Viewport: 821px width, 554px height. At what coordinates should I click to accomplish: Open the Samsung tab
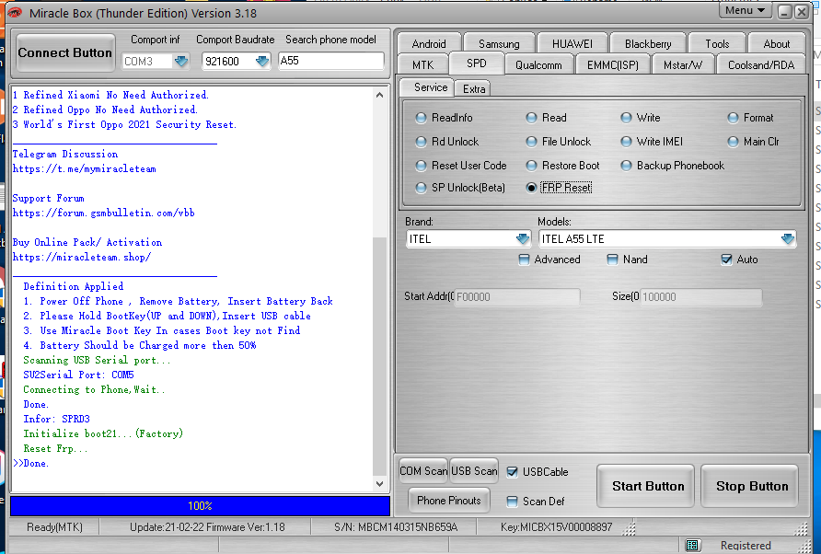(x=499, y=44)
